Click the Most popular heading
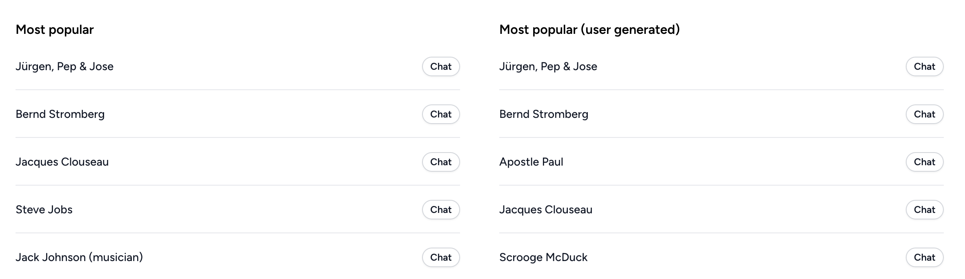Screen dimensions: 965x279 [55, 29]
